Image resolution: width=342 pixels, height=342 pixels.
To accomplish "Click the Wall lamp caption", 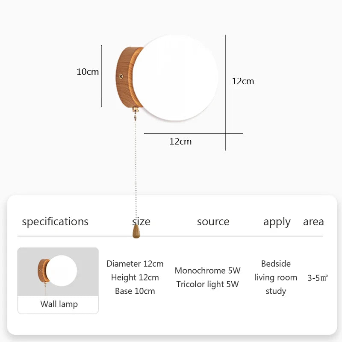I will pos(59,304).
